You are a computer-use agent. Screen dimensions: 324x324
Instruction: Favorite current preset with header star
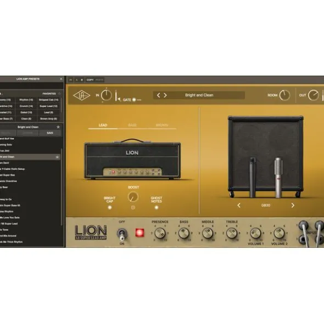[58, 127]
